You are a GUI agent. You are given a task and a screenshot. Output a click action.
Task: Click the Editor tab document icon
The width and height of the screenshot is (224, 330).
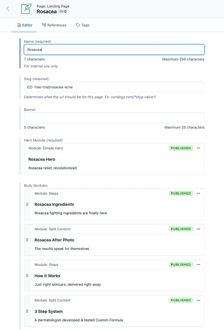(x=19, y=25)
